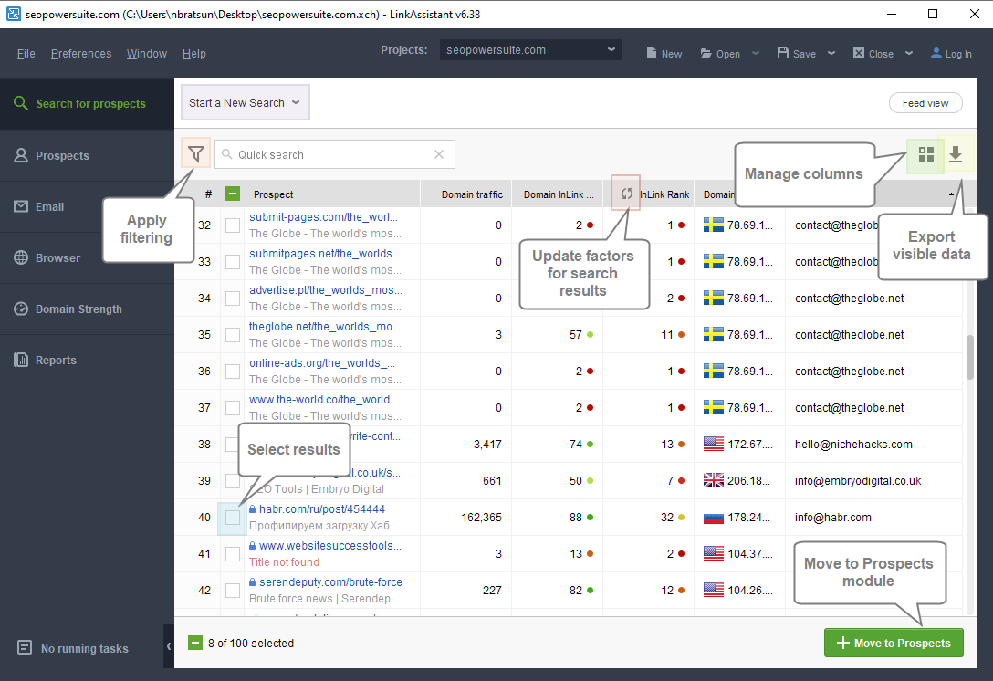Expand the Open button dropdown arrow
This screenshot has height=681, width=993.
(x=756, y=53)
